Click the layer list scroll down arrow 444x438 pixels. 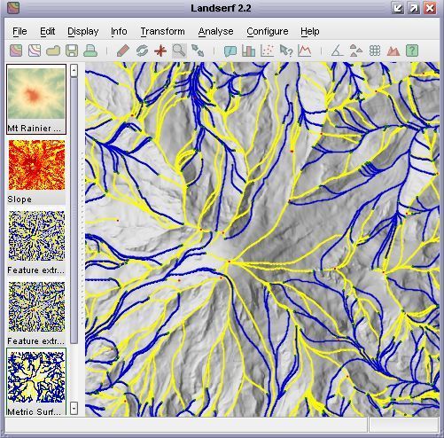pyautogui.click(x=74, y=409)
